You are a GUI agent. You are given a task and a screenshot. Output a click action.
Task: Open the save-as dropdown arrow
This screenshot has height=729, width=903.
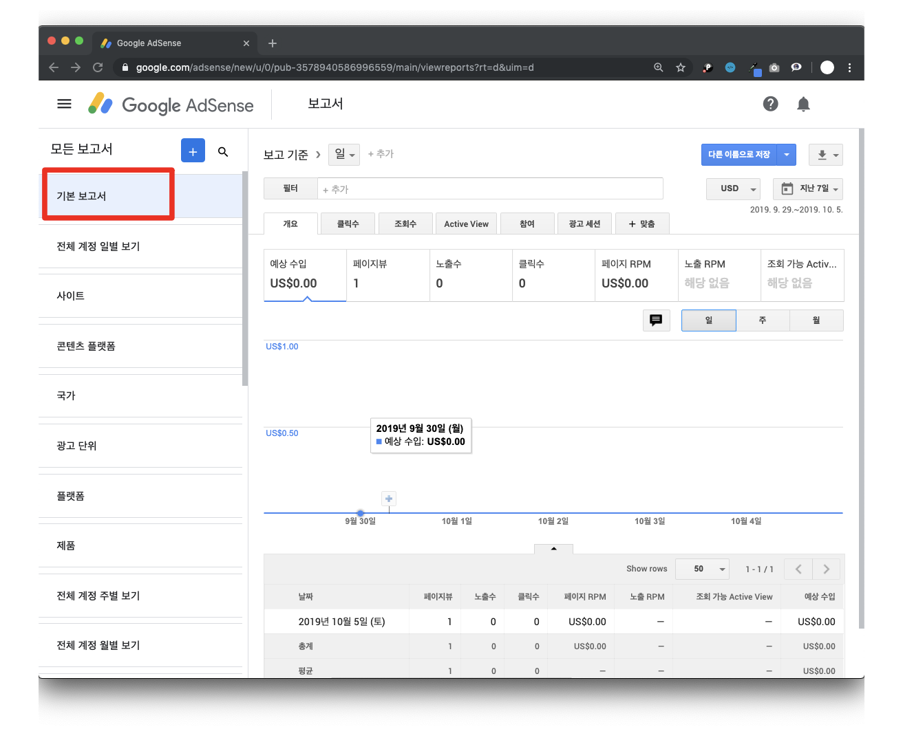point(787,155)
